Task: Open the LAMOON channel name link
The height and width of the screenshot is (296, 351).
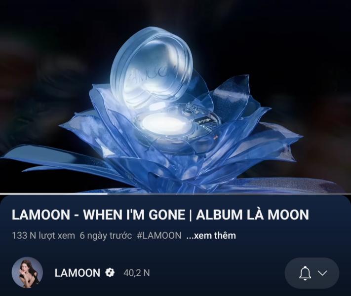Action: click(78, 273)
